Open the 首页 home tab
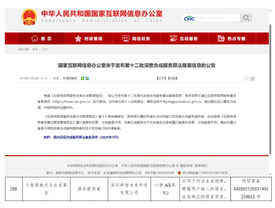Viewport: 275px width, 208px height. point(41,38)
